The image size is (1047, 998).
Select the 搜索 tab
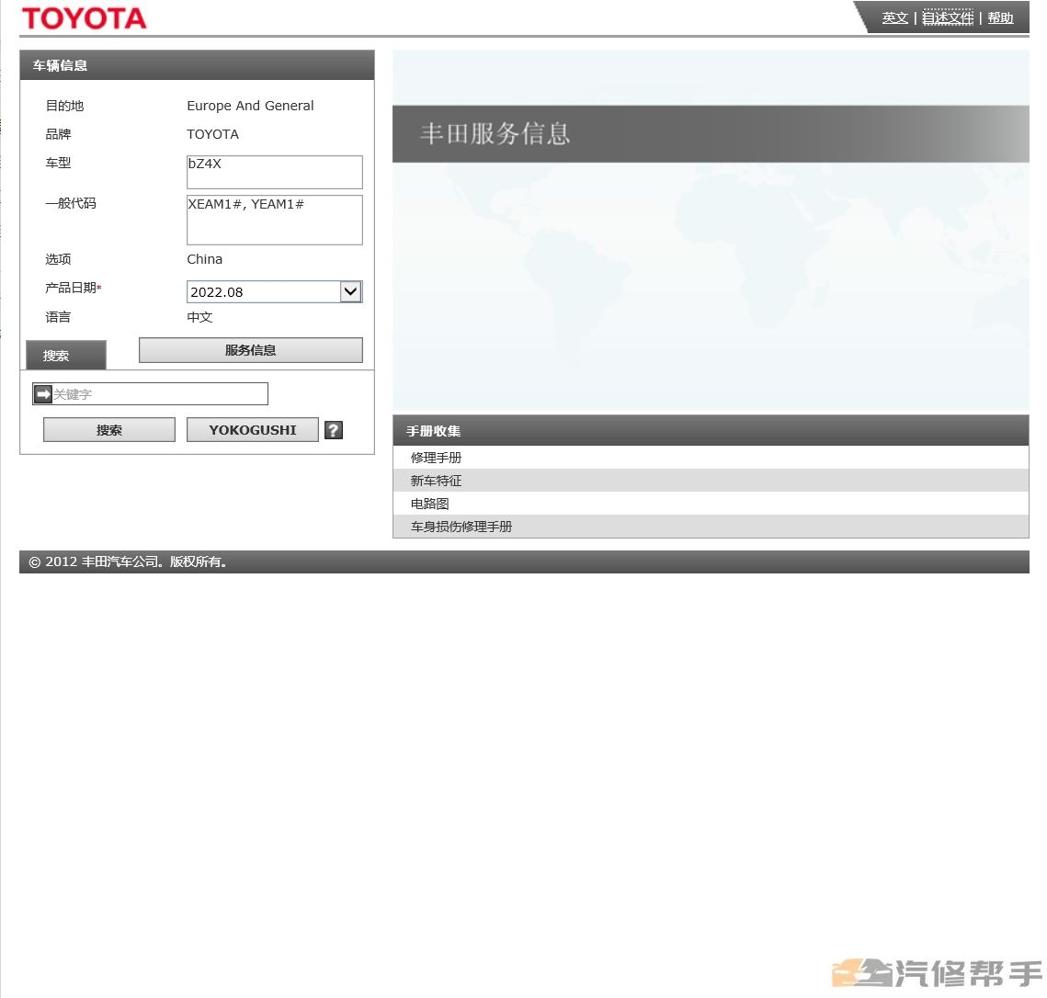click(x=65, y=355)
